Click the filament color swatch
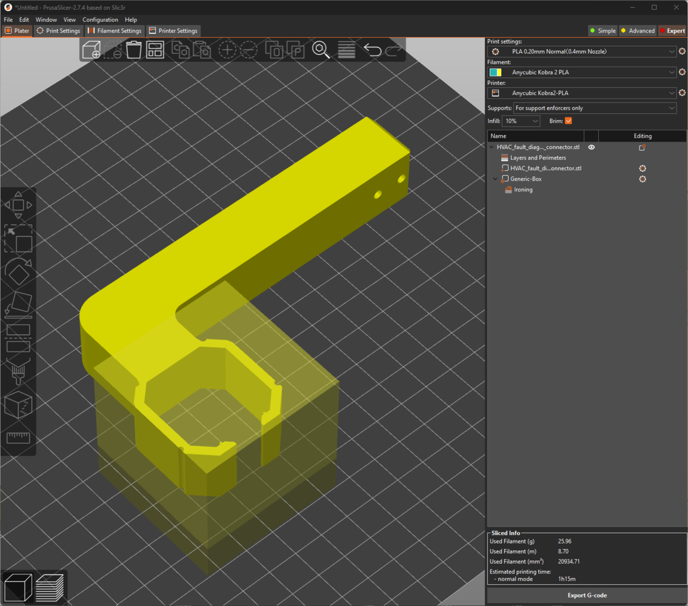 point(495,73)
